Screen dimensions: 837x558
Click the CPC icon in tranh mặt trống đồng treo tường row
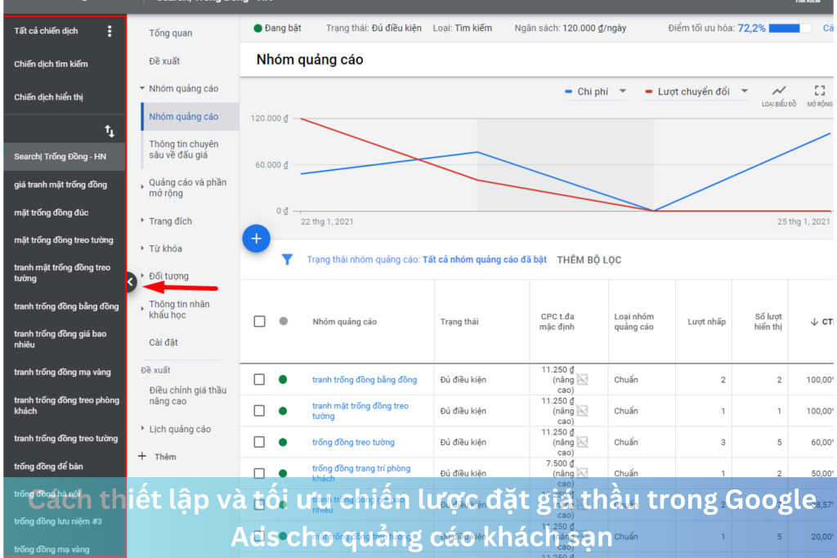582,411
